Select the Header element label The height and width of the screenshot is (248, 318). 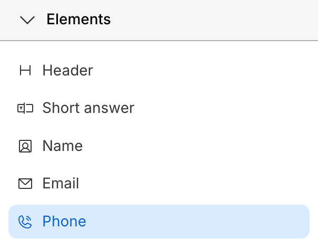pos(67,70)
